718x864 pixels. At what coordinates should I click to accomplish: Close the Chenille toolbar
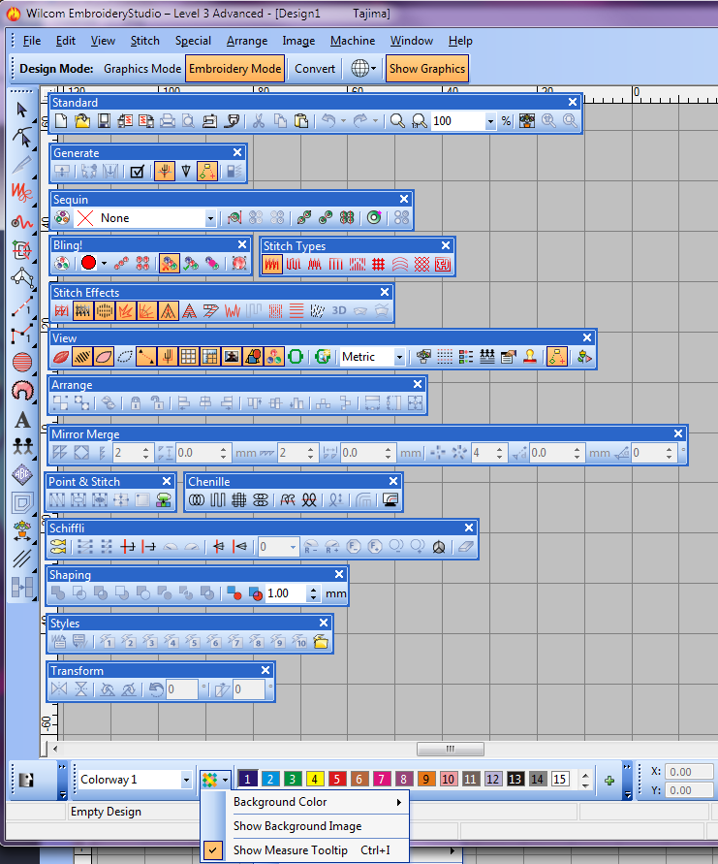tap(393, 481)
